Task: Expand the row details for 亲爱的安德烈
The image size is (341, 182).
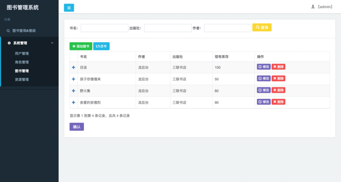Action: (x=74, y=103)
